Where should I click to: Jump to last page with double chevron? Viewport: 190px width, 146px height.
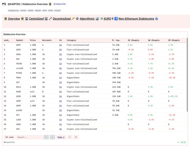[76, 137]
